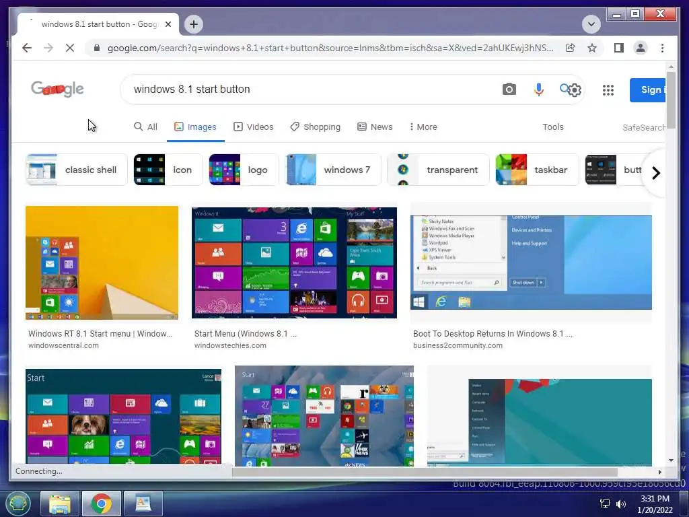
Task: Expand the More search options
Action: tap(423, 127)
